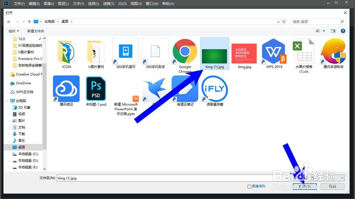This screenshot has height=199, width=355.
Task: Select the WPS 2019 shortcut
Action: 274,54
